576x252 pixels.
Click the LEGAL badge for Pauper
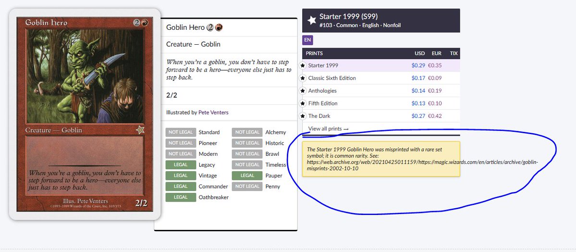pyautogui.click(x=247, y=176)
